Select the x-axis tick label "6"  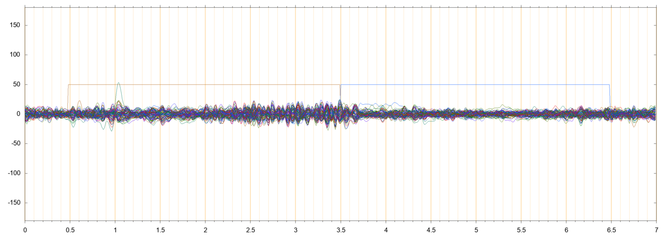coord(566,229)
